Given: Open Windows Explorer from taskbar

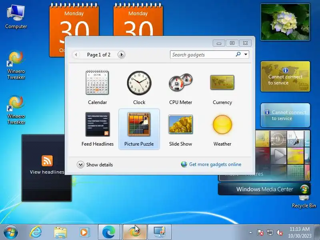Looking at the screenshot, I should (x=60, y=232).
